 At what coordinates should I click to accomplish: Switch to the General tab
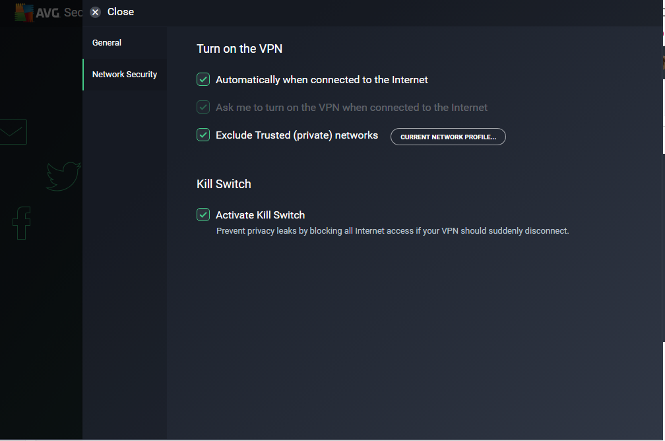click(107, 43)
